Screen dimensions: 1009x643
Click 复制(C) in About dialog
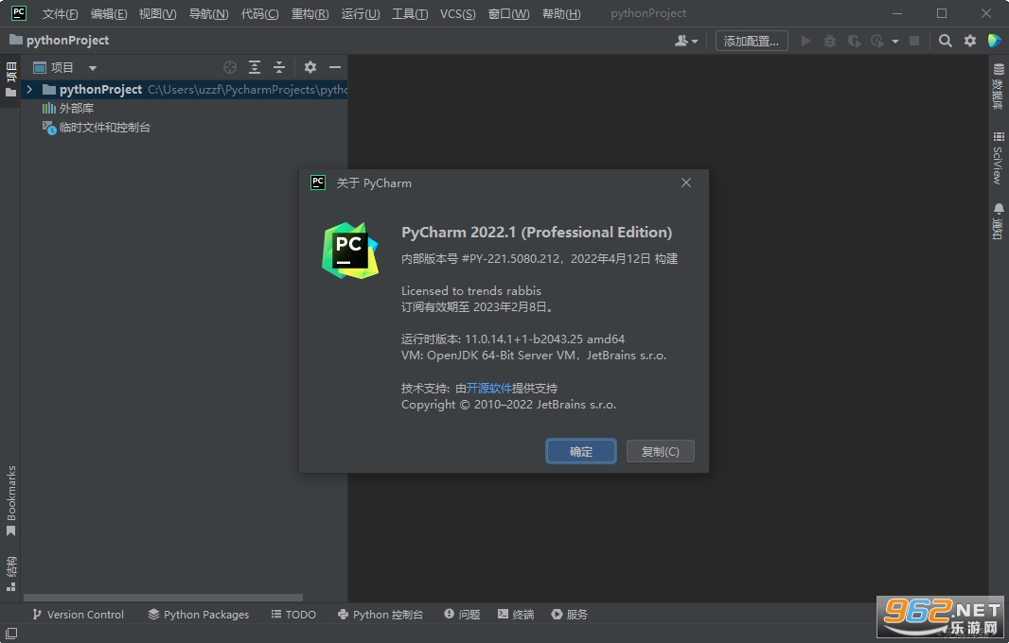pyautogui.click(x=661, y=451)
